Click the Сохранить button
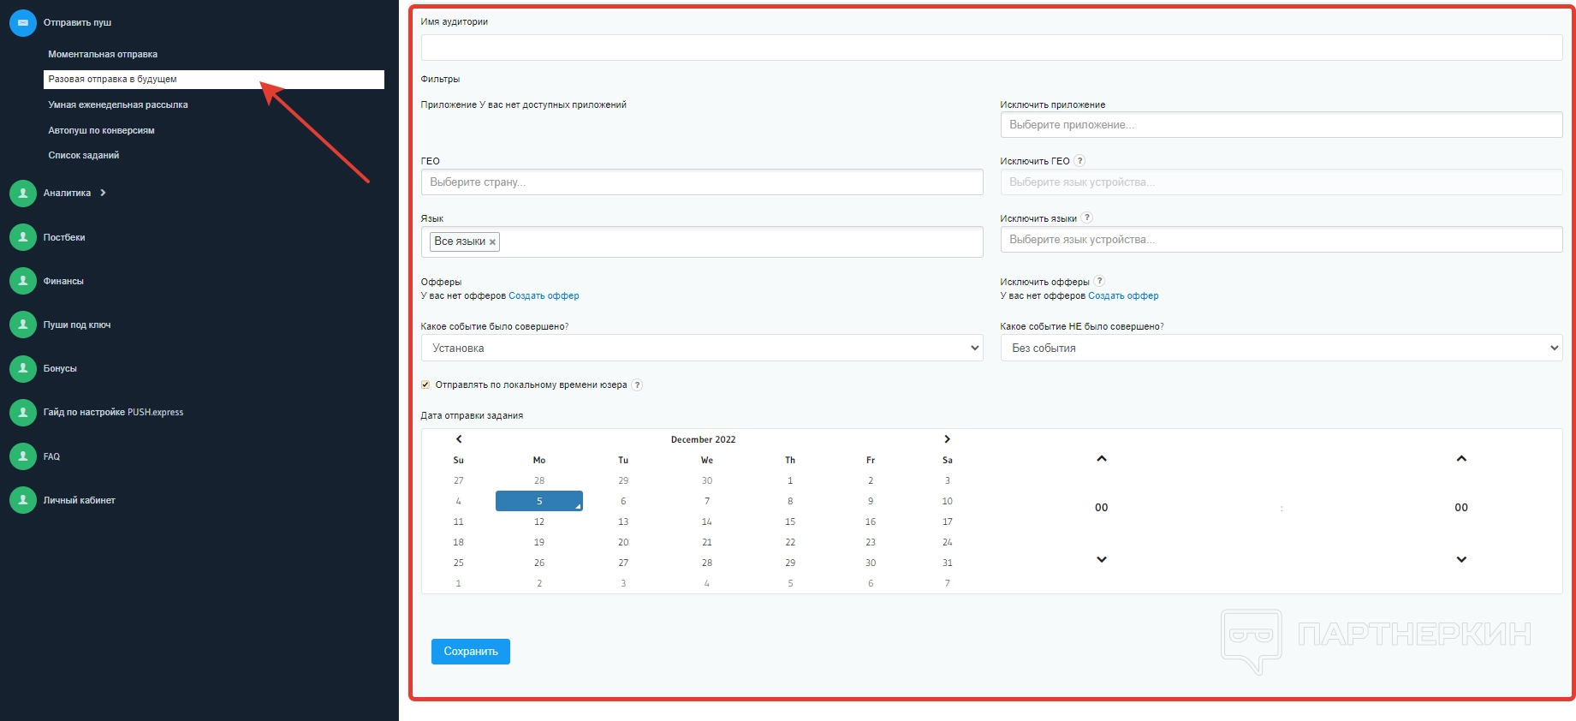The image size is (1576, 721). [470, 652]
